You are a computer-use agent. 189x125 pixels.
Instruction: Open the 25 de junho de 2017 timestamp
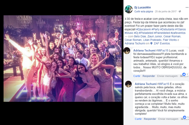point(166,11)
